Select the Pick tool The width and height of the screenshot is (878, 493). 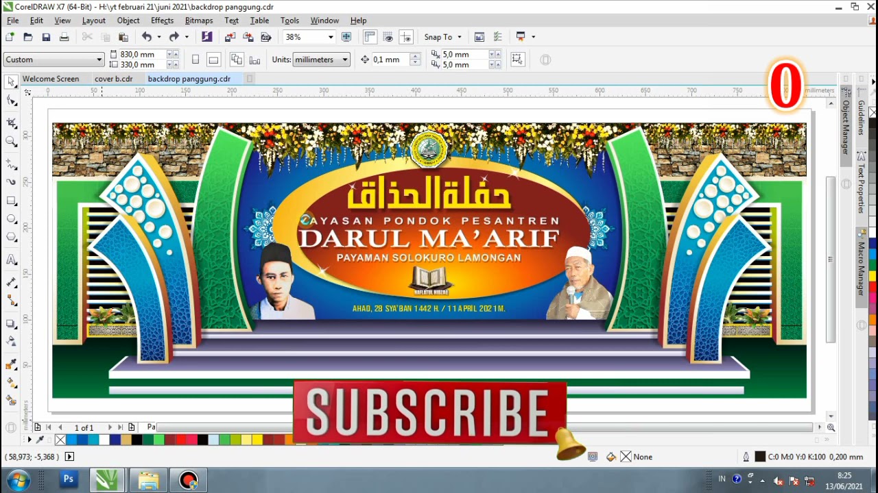point(11,82)
